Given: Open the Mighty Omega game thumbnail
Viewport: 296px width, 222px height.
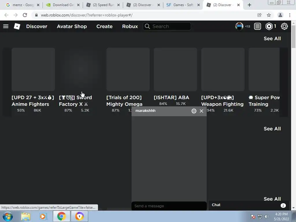Looking at the screenshot, I should tap(128, 69).
